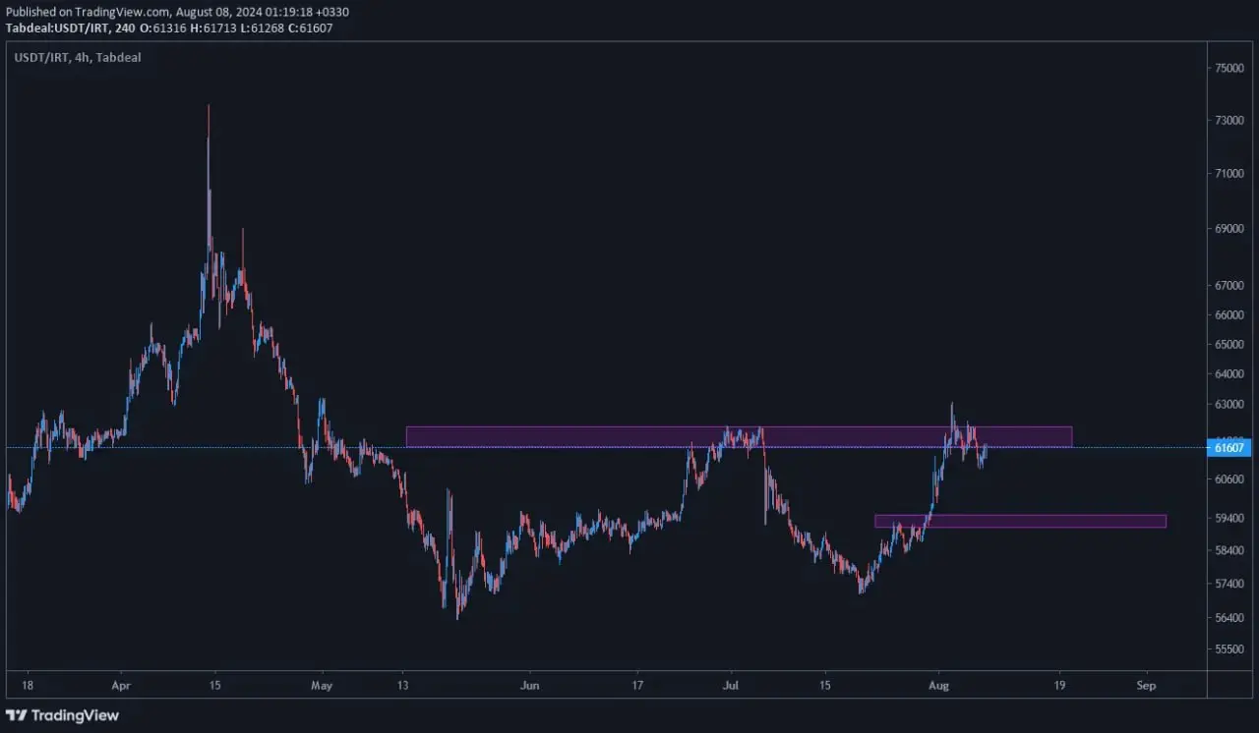This screenshot has height=733, width=1259.
Task: Click the '18' date label on time axis
Action: pos(28,685)
